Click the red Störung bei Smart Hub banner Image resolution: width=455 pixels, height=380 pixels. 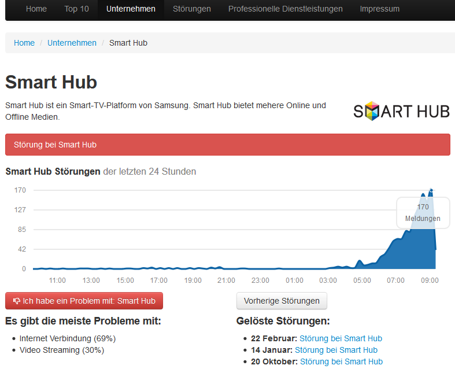tap(228, 145)
